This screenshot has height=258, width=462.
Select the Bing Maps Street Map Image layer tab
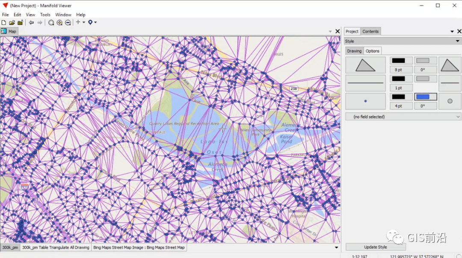click(x=139, y=247)
